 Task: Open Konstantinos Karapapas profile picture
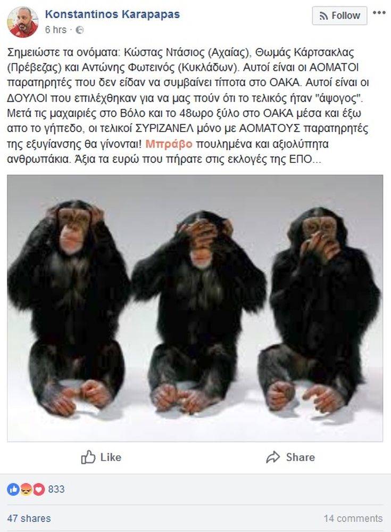[23, 22]
